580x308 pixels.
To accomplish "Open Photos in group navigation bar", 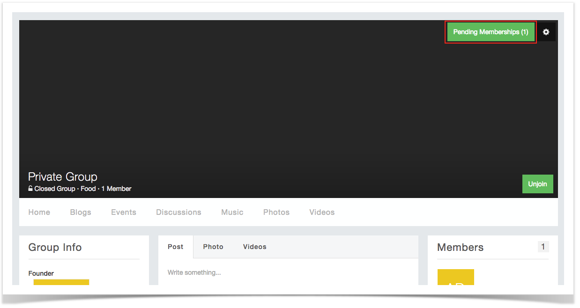I will (x=276, y=212).
